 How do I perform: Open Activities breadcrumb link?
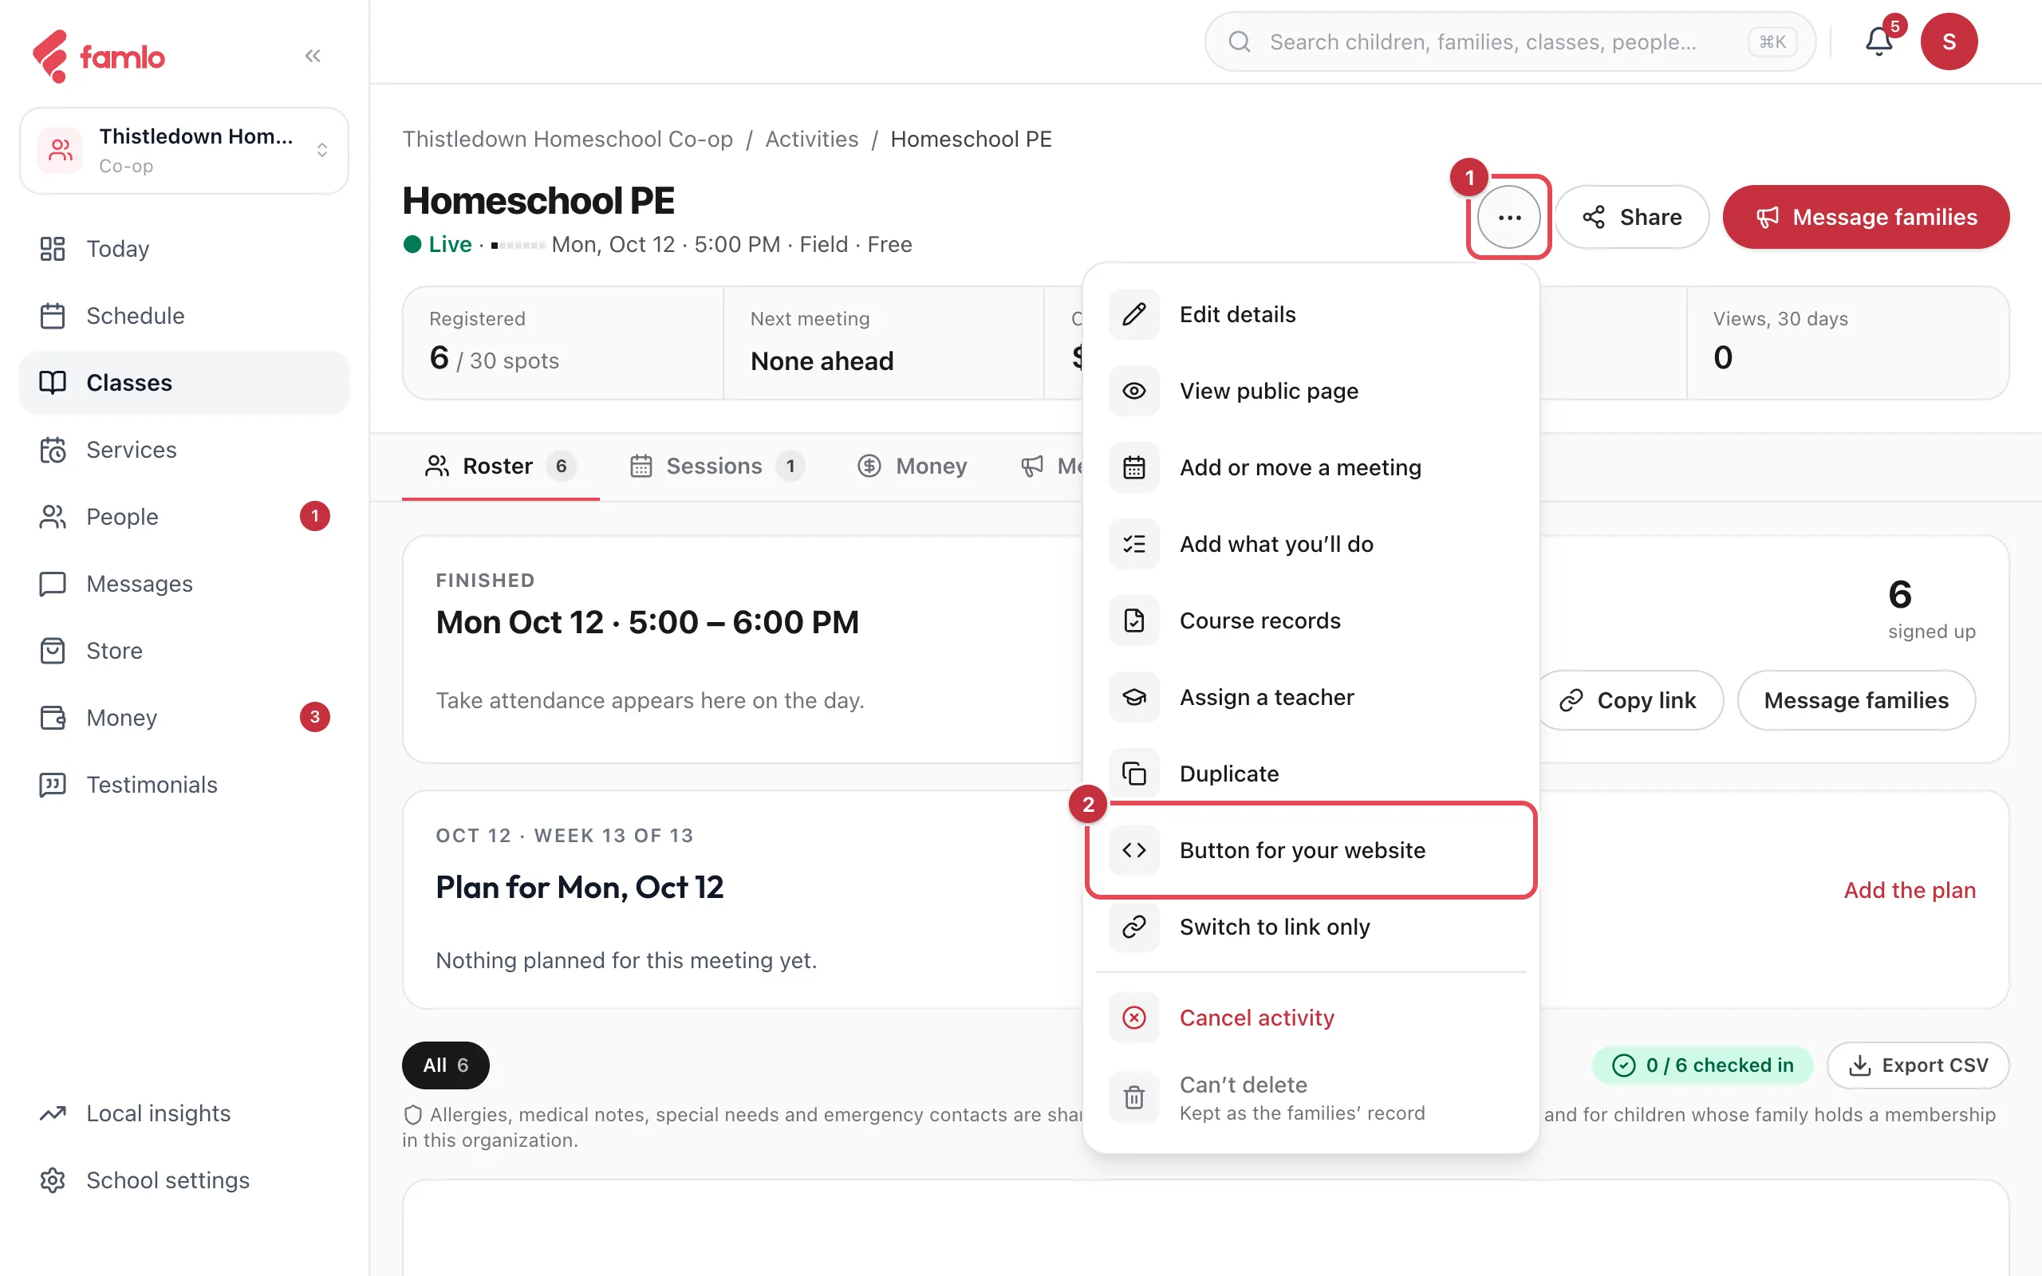point(811,140)
